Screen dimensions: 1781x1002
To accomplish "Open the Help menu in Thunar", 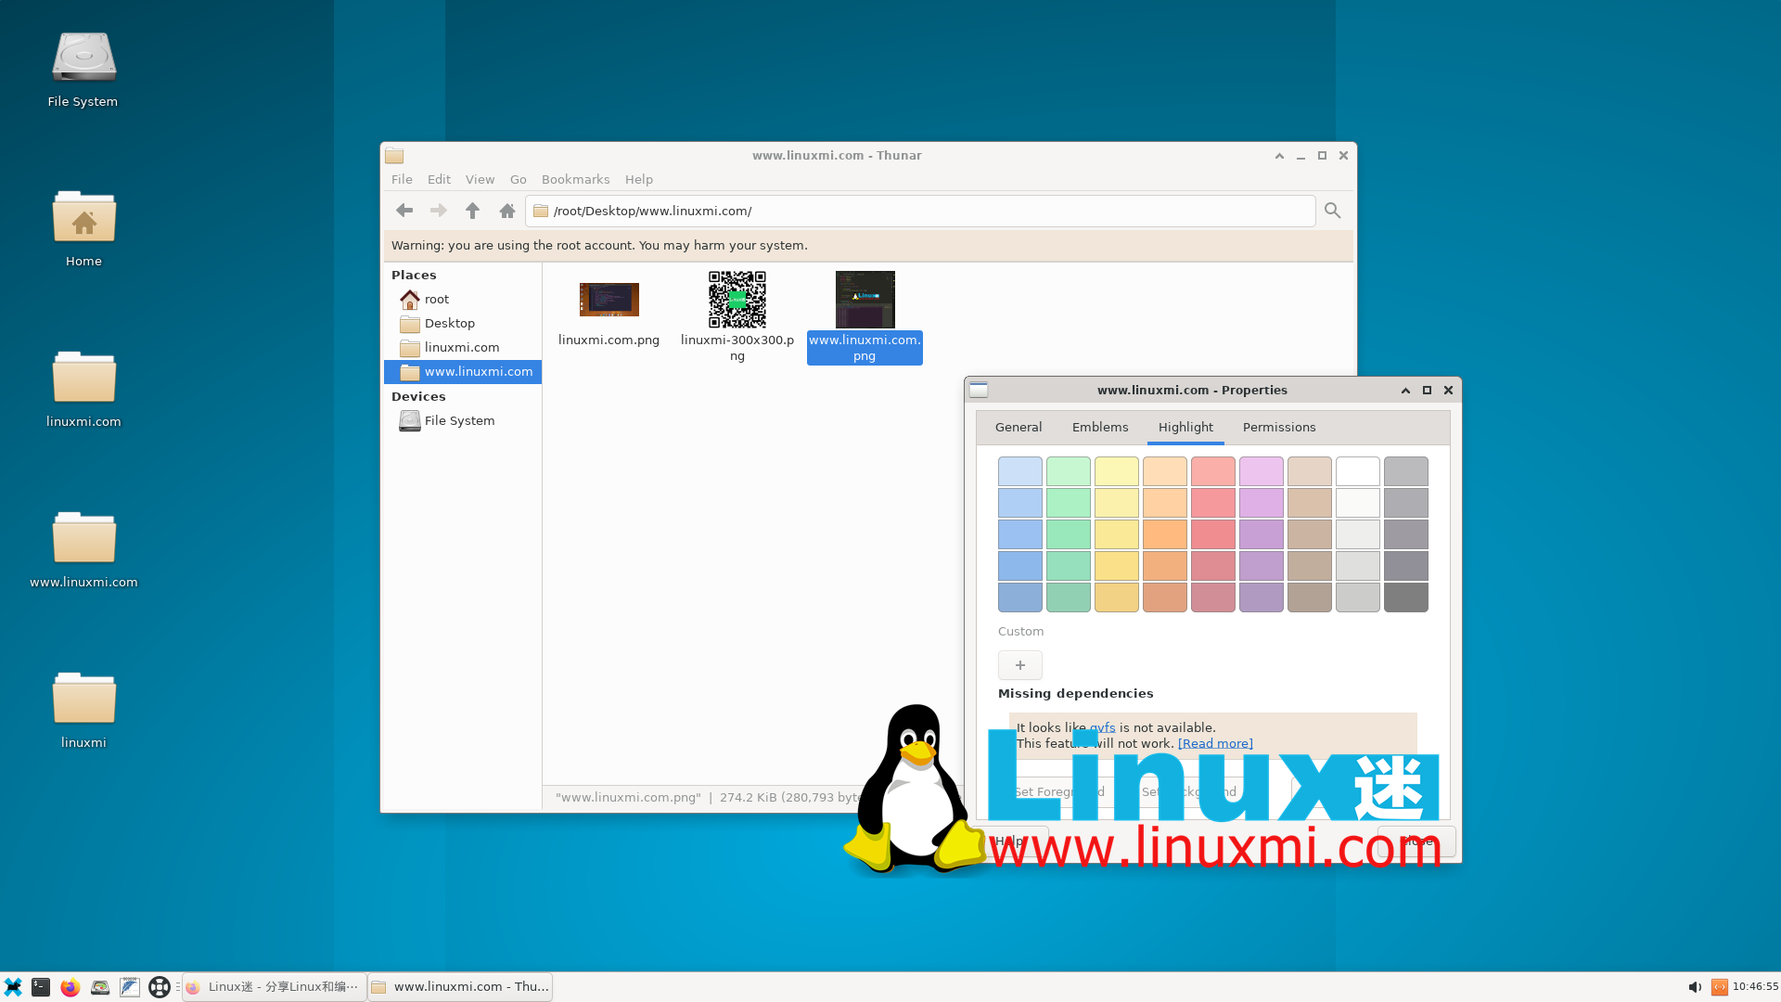I will click(x=639, y=180).
